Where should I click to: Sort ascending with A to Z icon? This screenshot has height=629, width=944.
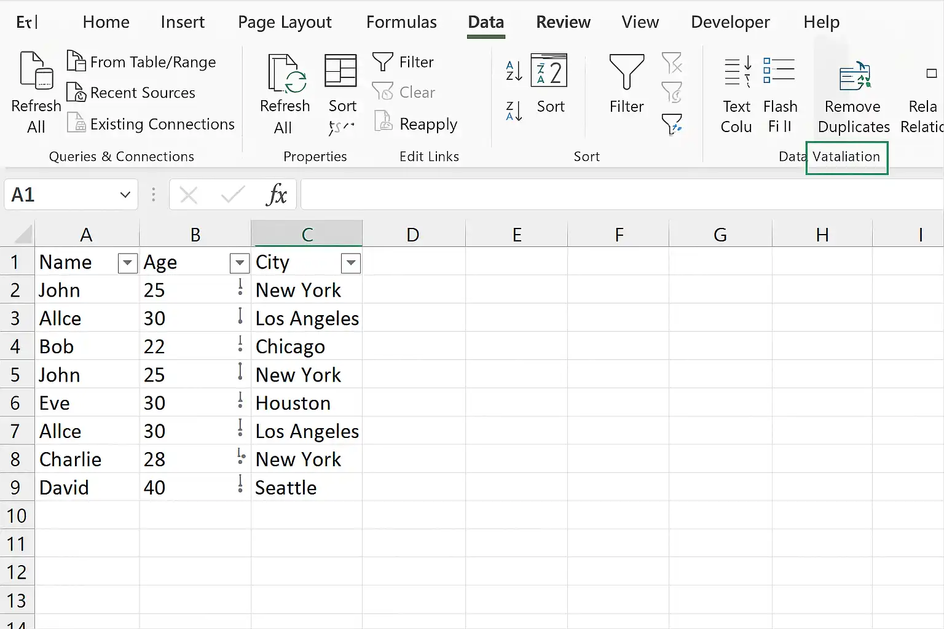click(514, 71)
